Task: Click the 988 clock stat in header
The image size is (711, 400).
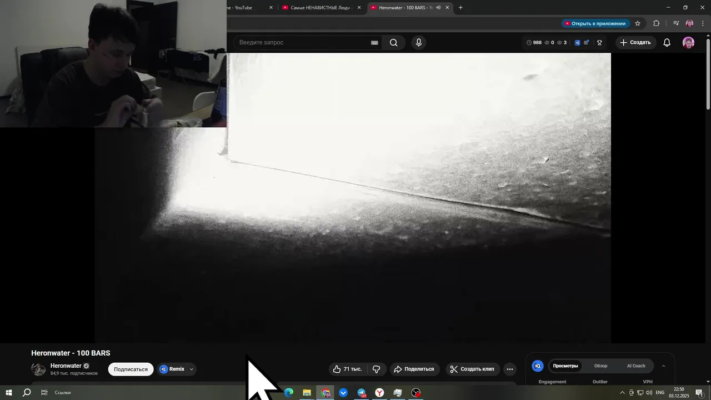Action: click(x=534, y=43)
